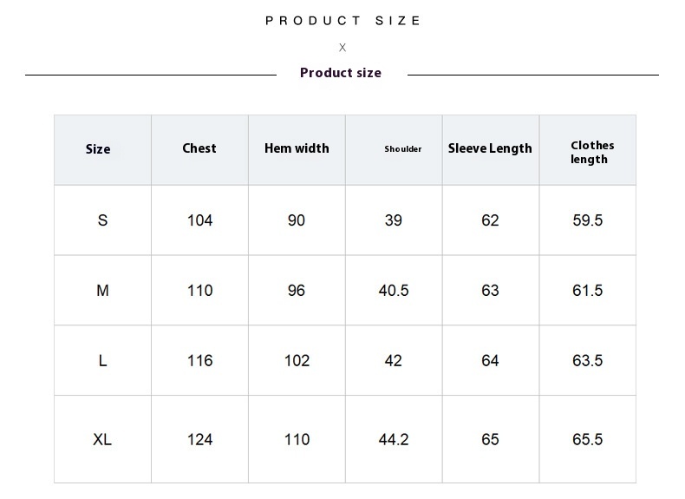The width and height of the screenshot is (685, 499).
Task: Click the sleeve length value 64
Action: tap(490, 361)
